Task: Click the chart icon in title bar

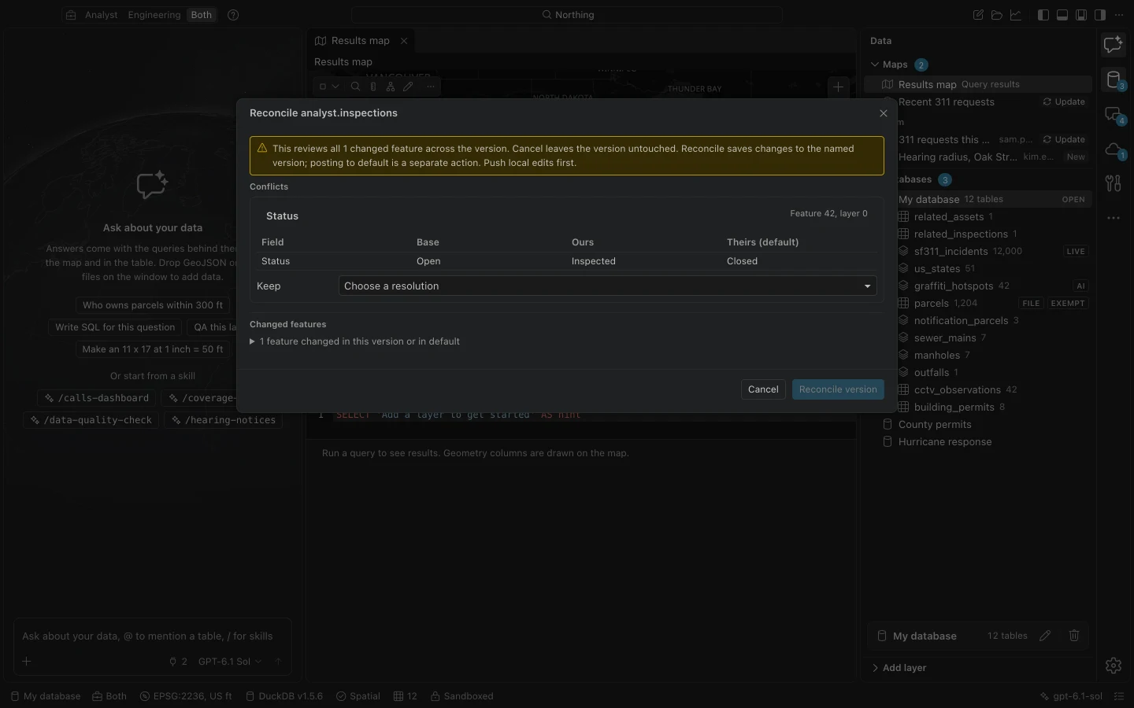Action: 1016,15
